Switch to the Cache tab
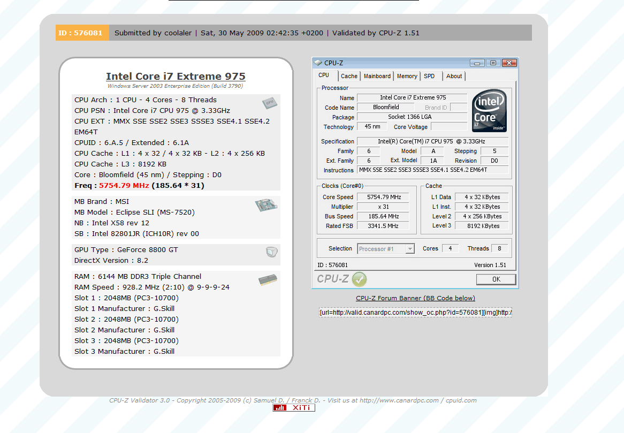The height and width of the screenshot is (433, 624). click(349, 76)
